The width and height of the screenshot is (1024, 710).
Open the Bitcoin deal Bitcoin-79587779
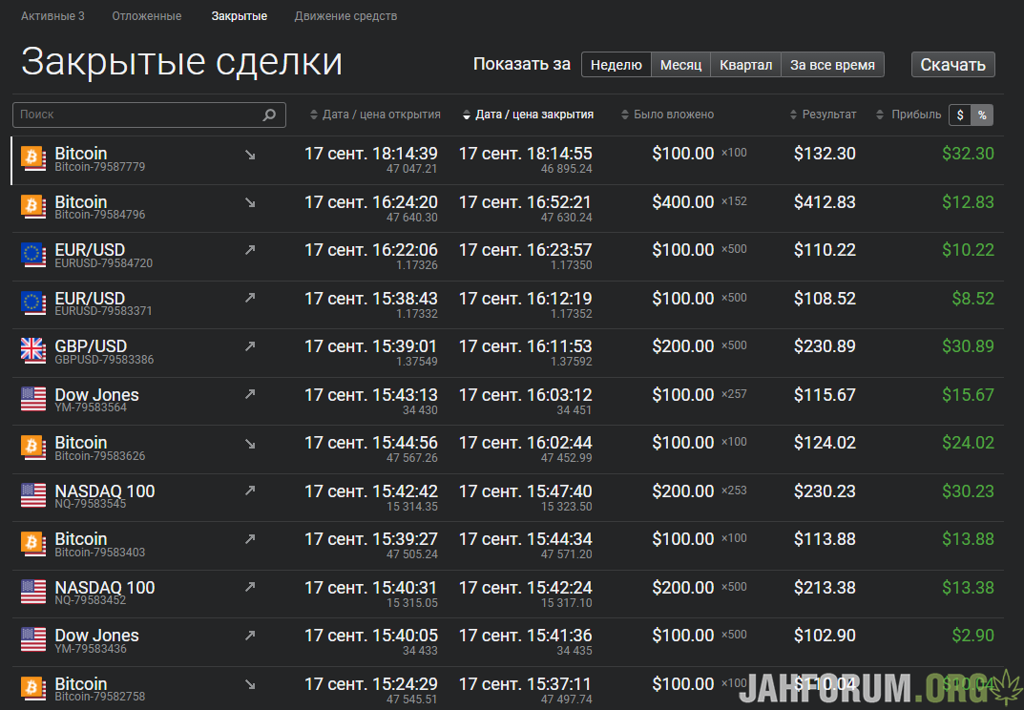point(508,160)
